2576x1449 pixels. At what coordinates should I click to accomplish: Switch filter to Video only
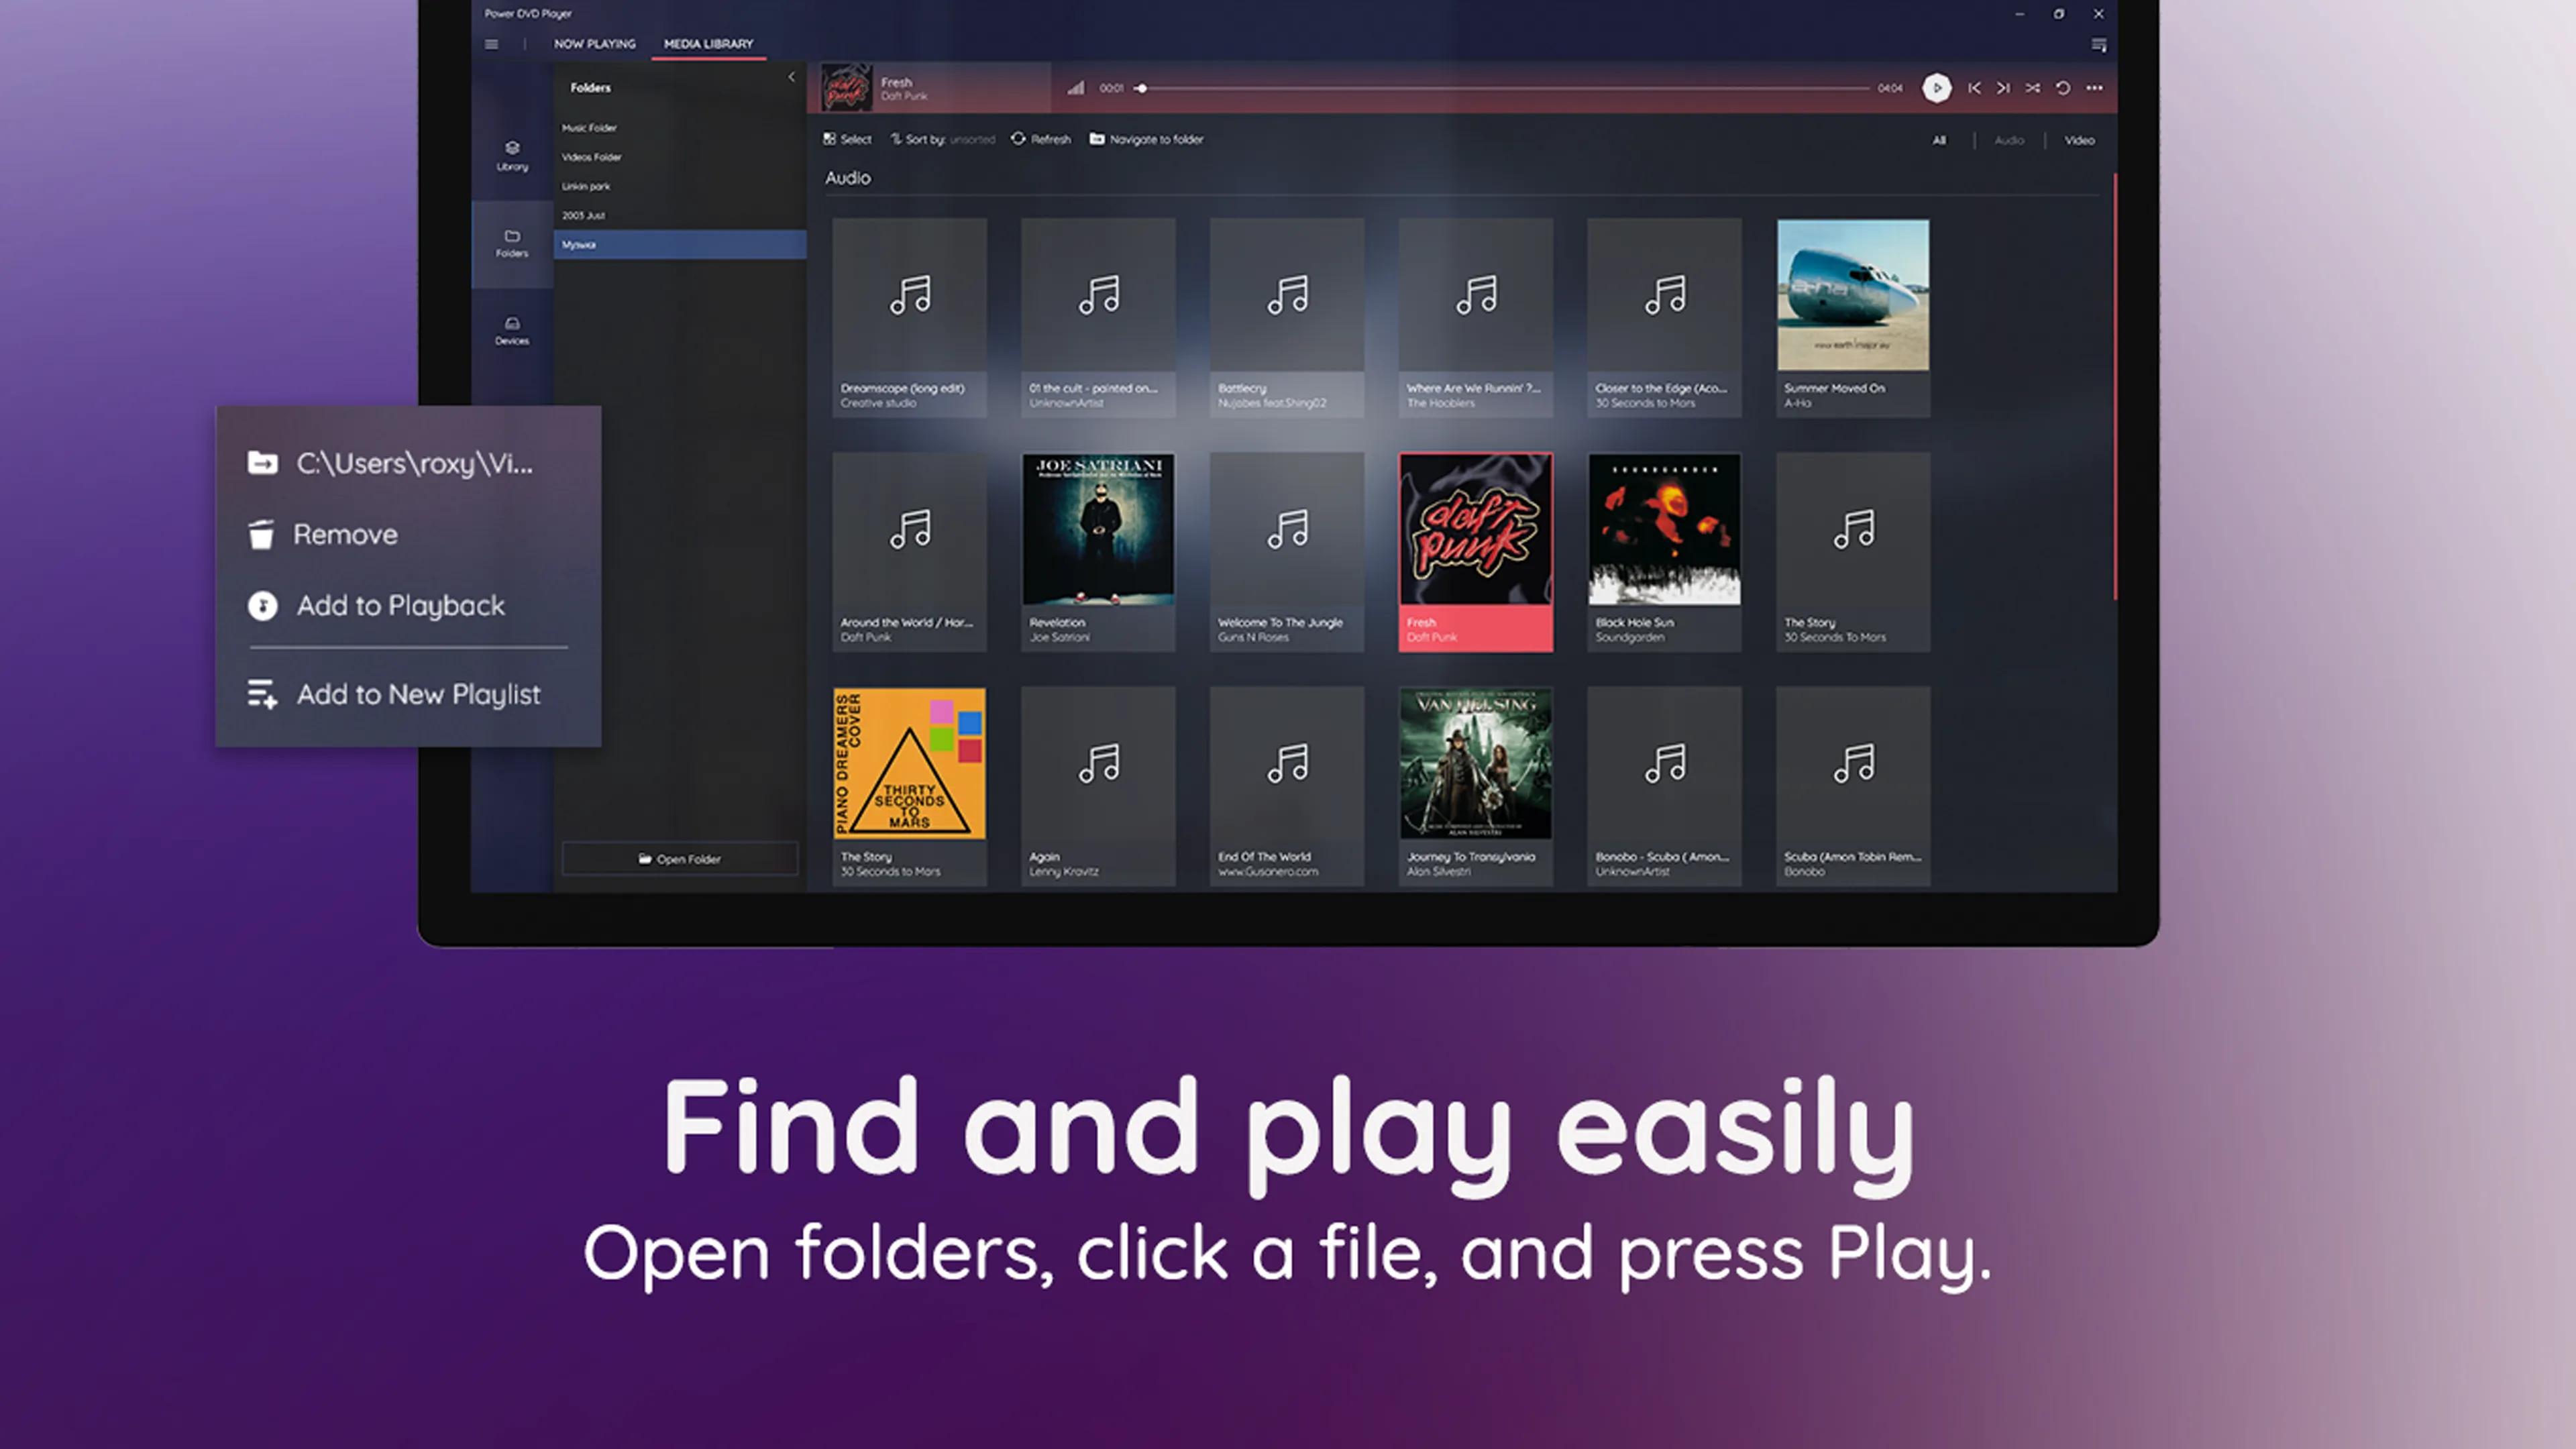point(2080,140)
